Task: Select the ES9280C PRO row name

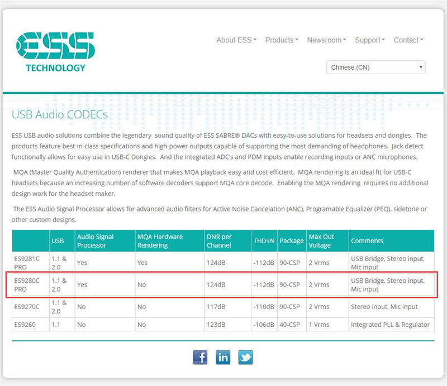Action: tap(27, 284)
